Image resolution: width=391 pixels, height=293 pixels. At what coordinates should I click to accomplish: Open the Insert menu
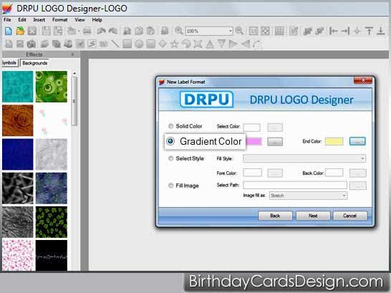tap(39, 19)
